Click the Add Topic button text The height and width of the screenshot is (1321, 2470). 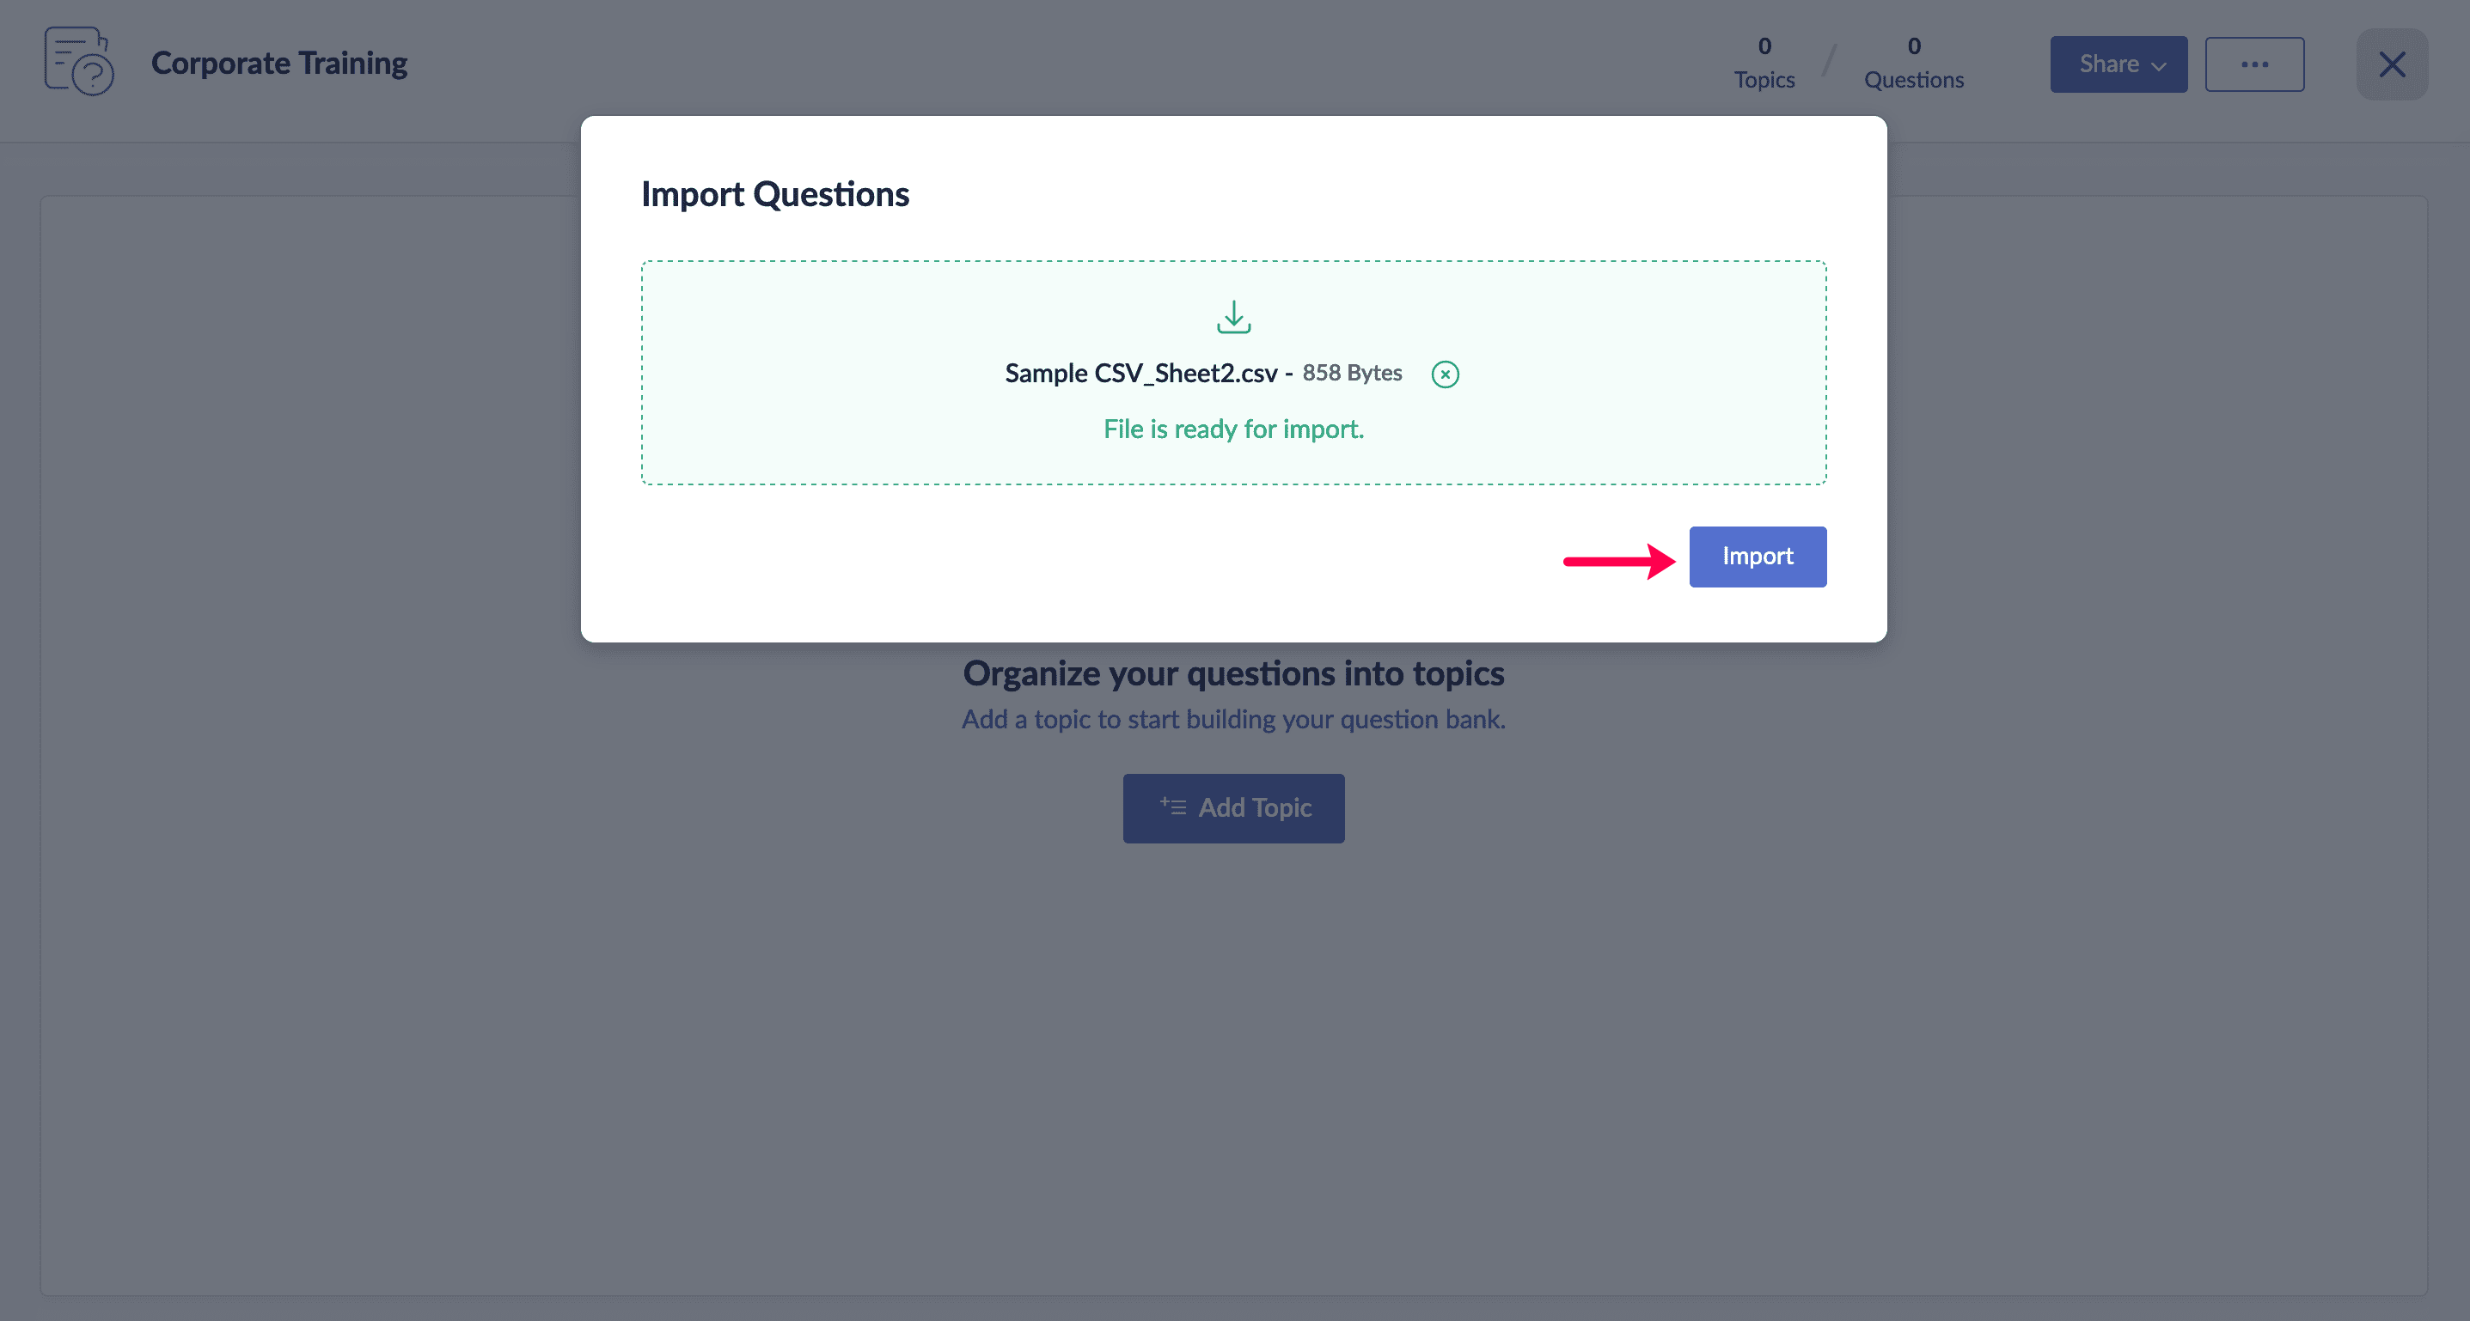[x=1254, y=807]
